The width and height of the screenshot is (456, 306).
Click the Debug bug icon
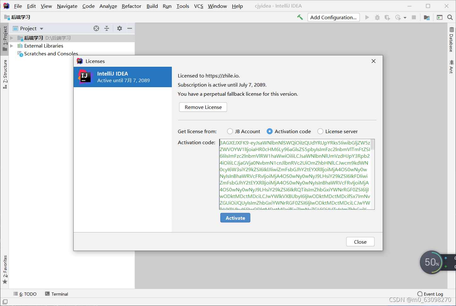tap(377, 17)
